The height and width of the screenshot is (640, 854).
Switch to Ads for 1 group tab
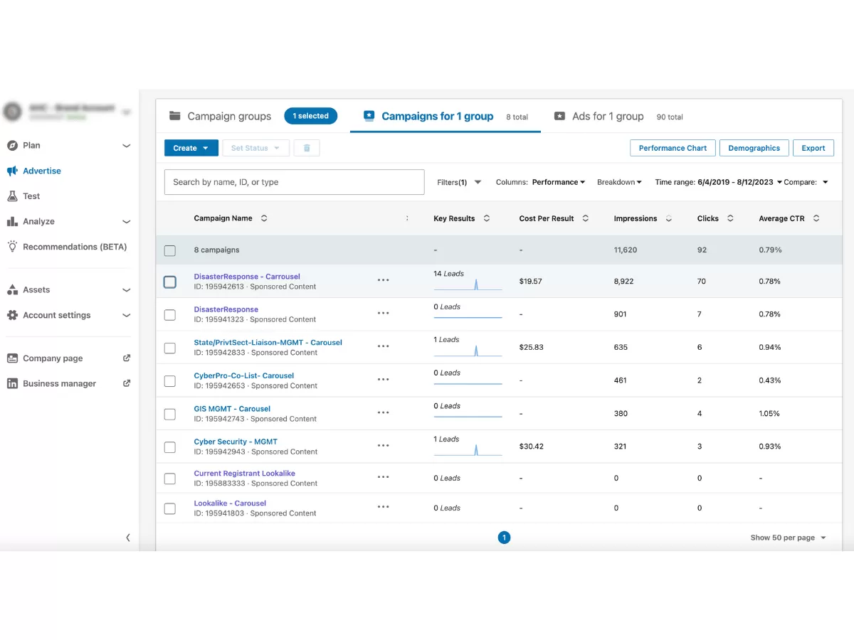coord(607,117)
